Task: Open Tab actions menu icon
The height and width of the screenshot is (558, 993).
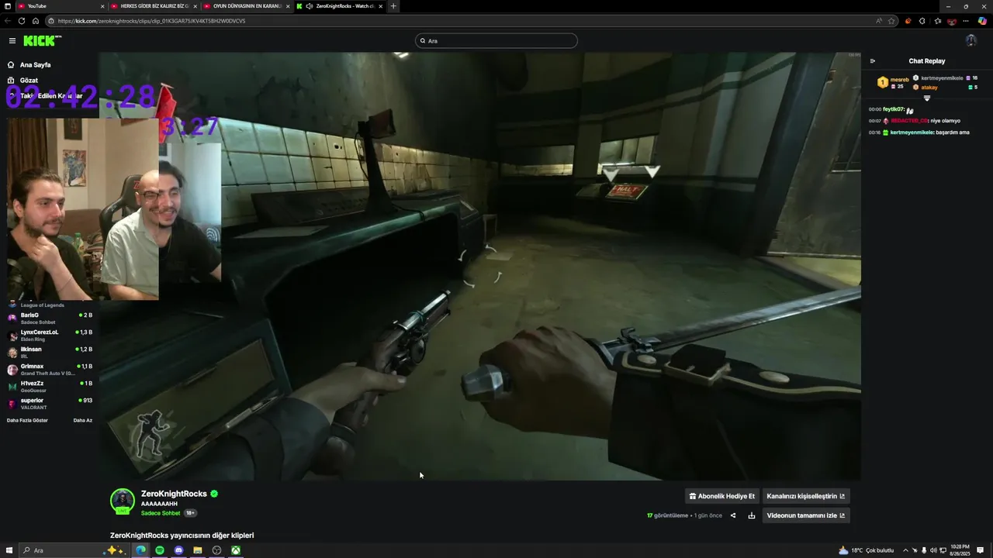Action: [6, 6]
